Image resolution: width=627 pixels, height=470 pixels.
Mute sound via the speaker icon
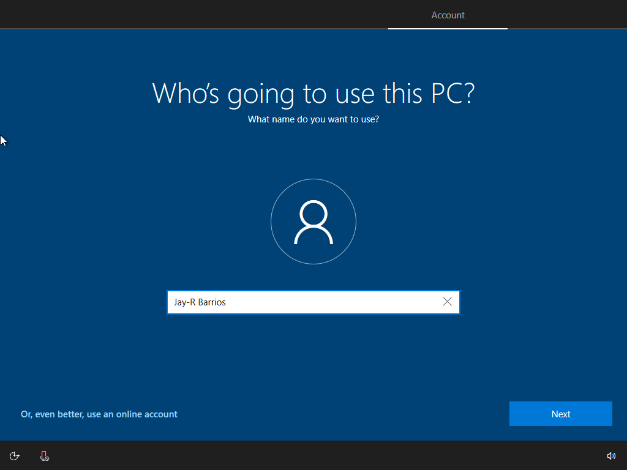pos(610,456)
